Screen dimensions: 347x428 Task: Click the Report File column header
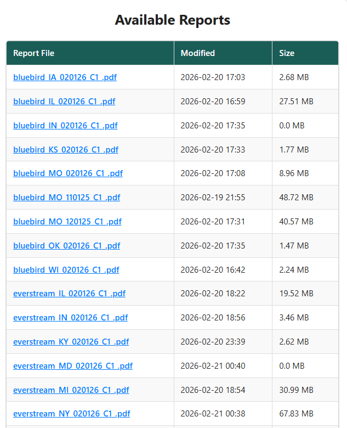[90, 53]
